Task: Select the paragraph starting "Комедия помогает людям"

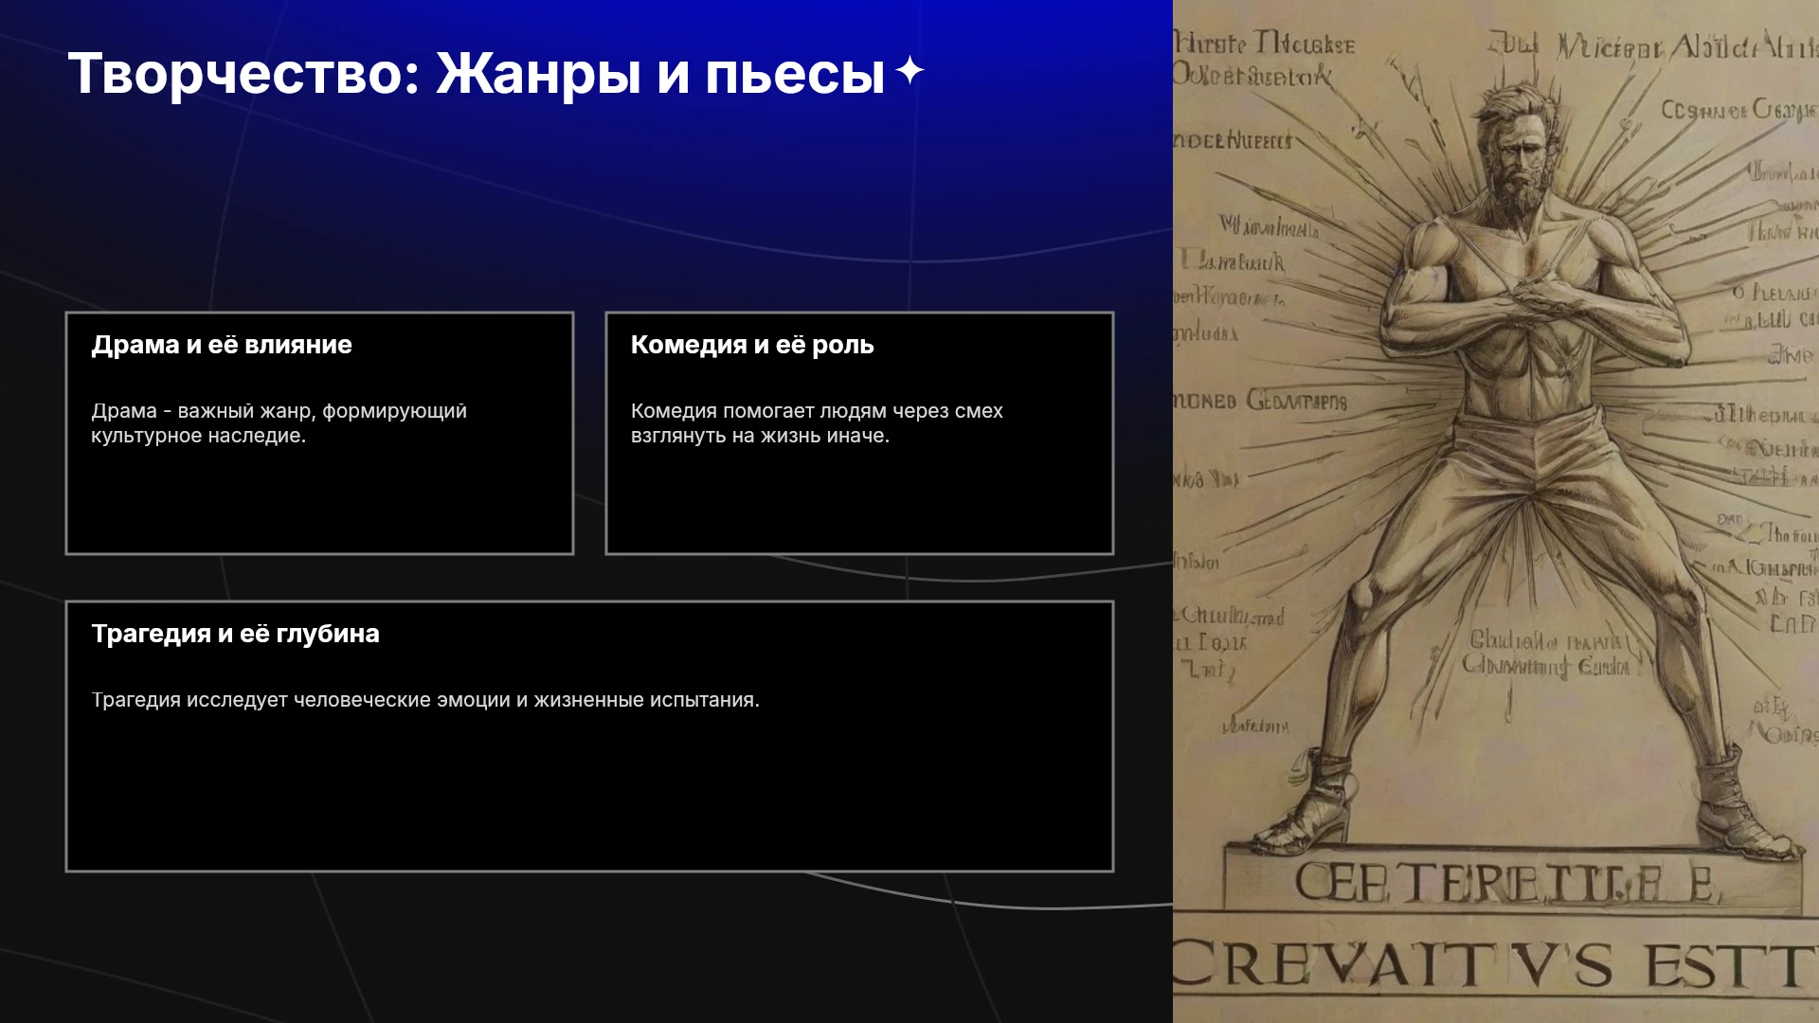Action: (x=817, y=423)
